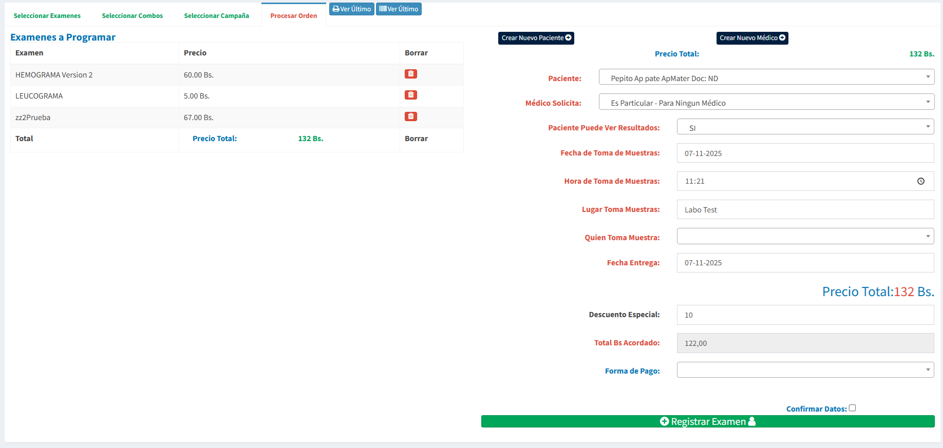Switch to the Seleccionar Examenes tab
This screenshot has width=943, height=448.
click(x=47, y=16)
